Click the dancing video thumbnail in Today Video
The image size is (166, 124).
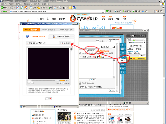[64, 117]
